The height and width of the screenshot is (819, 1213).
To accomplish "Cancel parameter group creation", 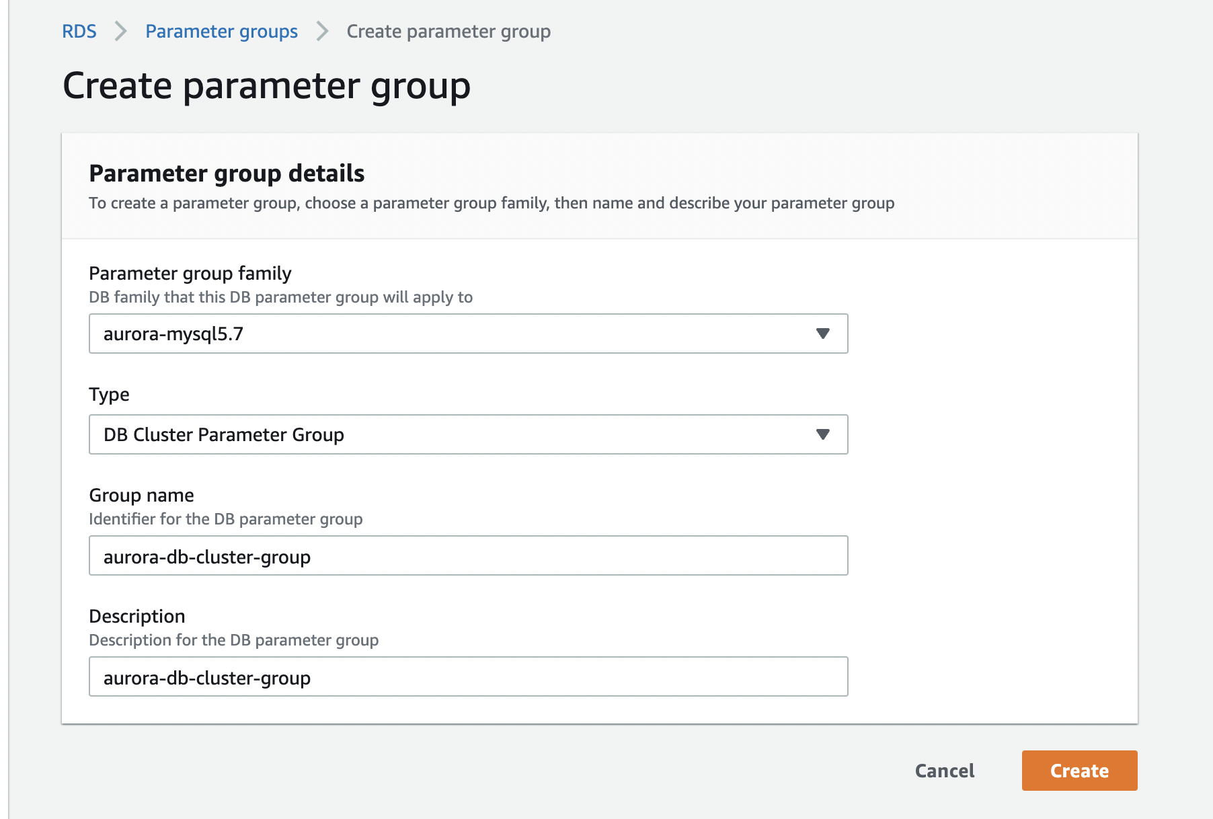I will (945, 771).
